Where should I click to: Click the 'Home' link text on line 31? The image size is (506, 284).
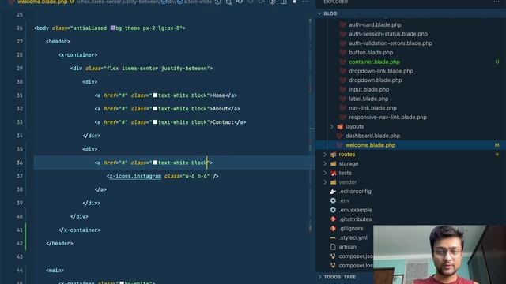click(218, 95)
